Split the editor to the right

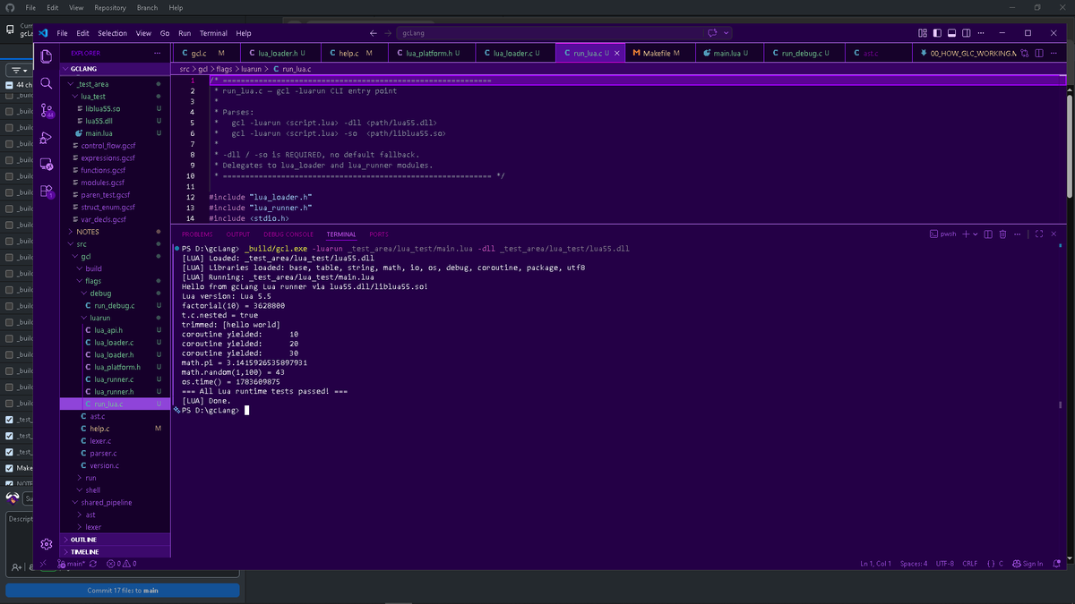(1039, 53)
